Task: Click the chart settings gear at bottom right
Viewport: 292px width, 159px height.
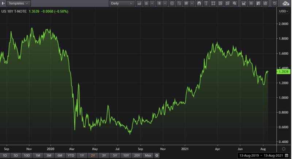Action: pos(284,149)
